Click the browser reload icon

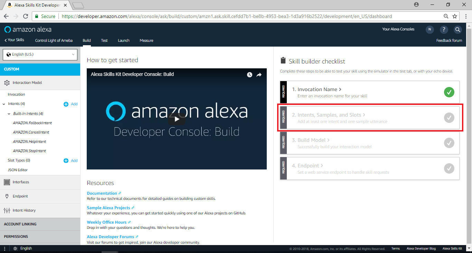[x=26, y=16]
